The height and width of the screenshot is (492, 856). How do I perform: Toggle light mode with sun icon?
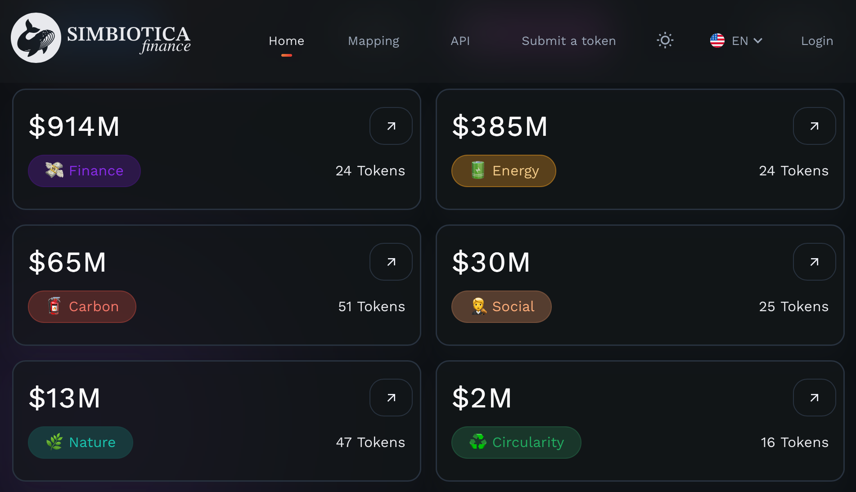665,40
